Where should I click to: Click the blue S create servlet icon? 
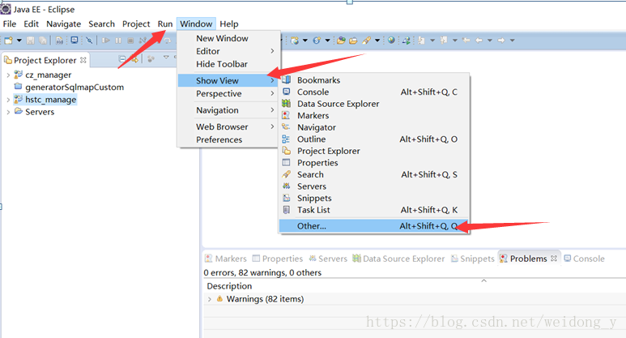(317, 41)
